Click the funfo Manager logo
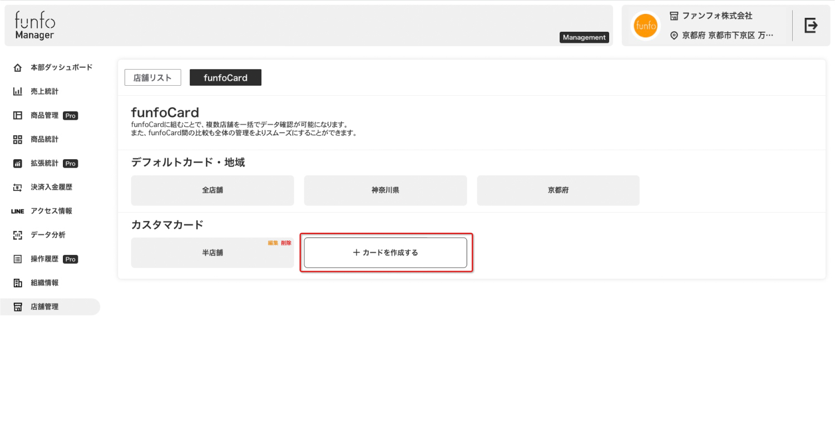 pyautogui.click(x=35, y=26)
